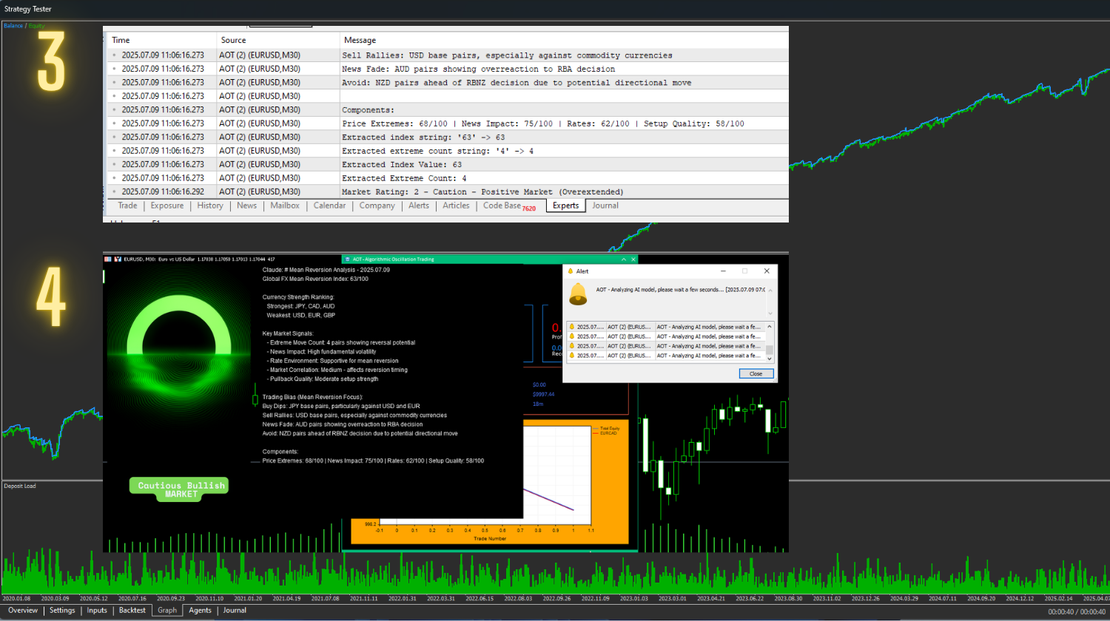Select the 'Components:' log row
Screen dimensions: 1110x621
[448, 110]
